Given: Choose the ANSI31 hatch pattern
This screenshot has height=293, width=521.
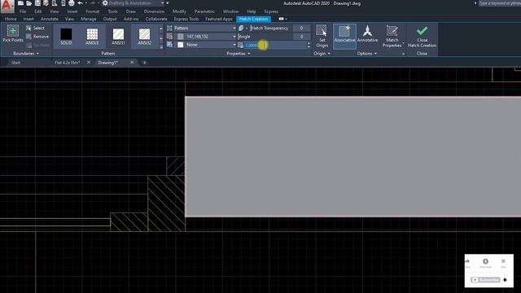Looking at the screenshot, I should click(118, 36).
